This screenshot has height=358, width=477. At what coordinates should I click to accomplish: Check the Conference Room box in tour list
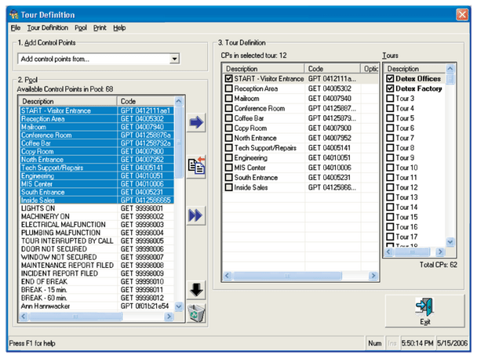pyautogui.click(x=229, y=108)
